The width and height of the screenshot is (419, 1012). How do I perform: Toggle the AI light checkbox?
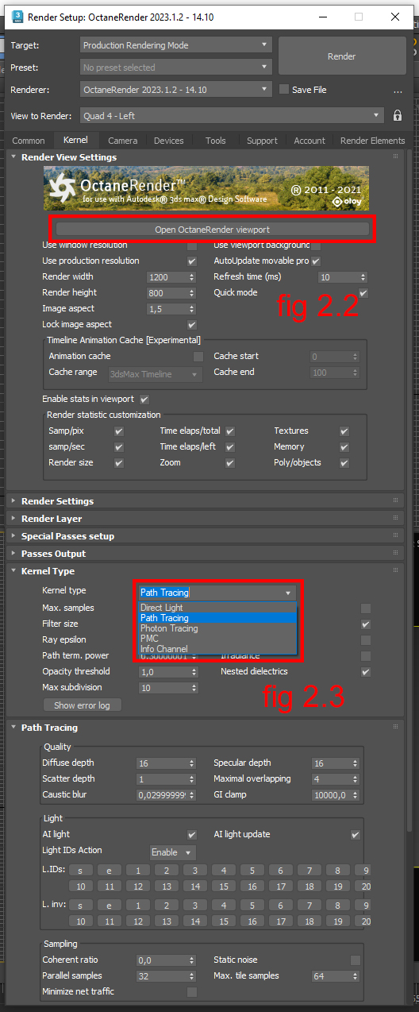point(191,834)
